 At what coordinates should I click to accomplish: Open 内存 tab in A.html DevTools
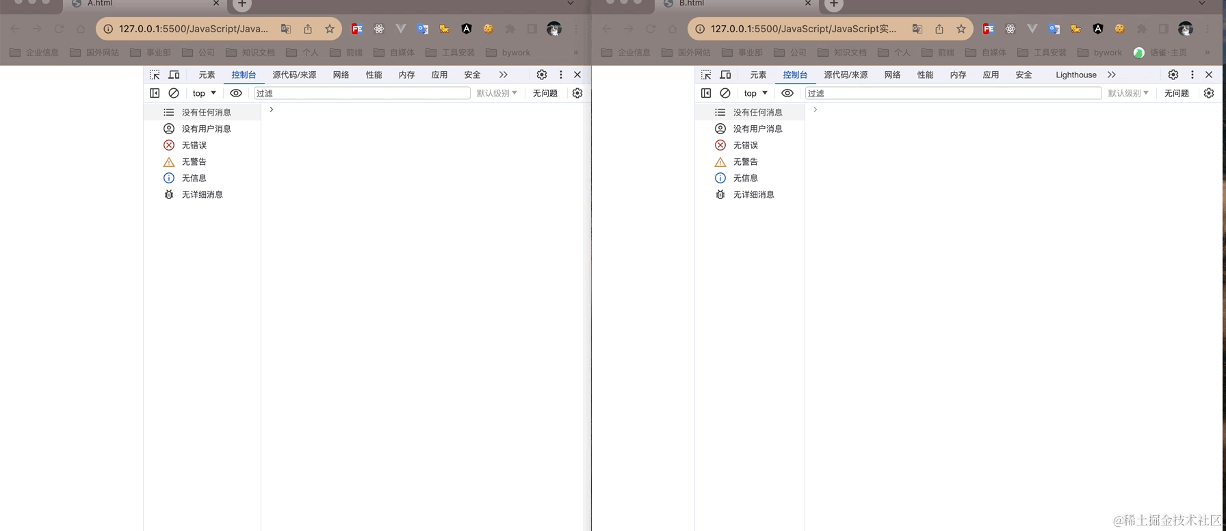coord(406,75)
